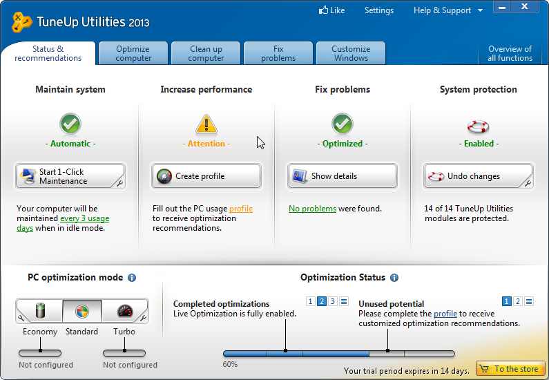Click the System protection lifebuoy icon

coord(479,126)
